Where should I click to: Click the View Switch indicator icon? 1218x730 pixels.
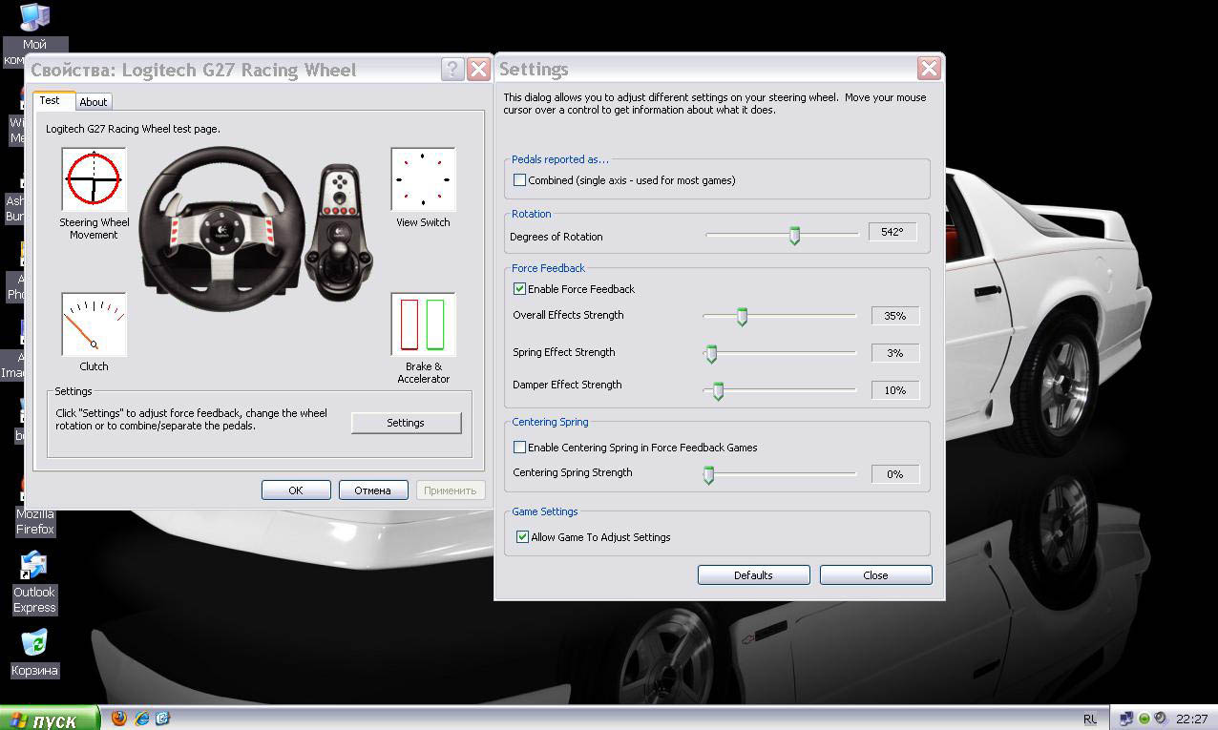click(423, 179)
